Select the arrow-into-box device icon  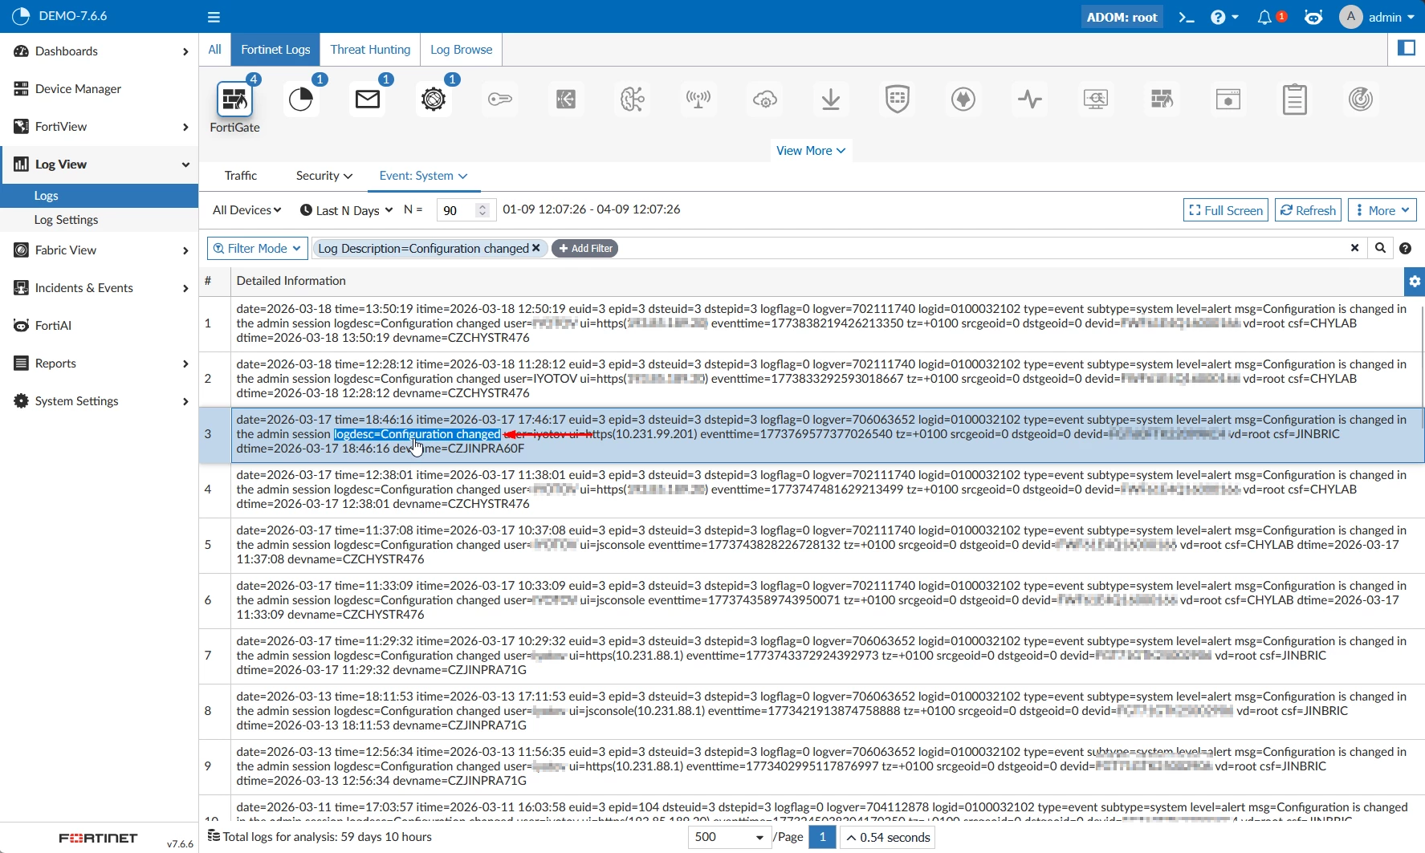[x=566, y=100]
